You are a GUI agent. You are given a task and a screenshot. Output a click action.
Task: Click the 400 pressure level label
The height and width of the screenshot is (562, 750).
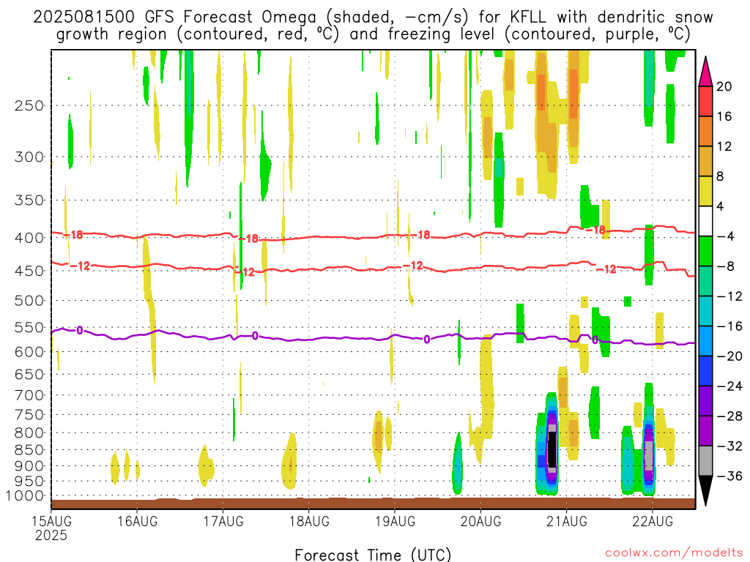click(29, 238)
